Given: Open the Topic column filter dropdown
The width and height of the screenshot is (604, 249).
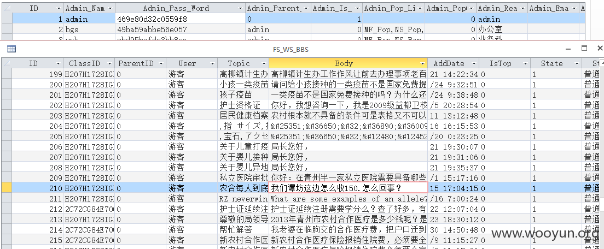Looking at the screenshot, I should 264,64.
